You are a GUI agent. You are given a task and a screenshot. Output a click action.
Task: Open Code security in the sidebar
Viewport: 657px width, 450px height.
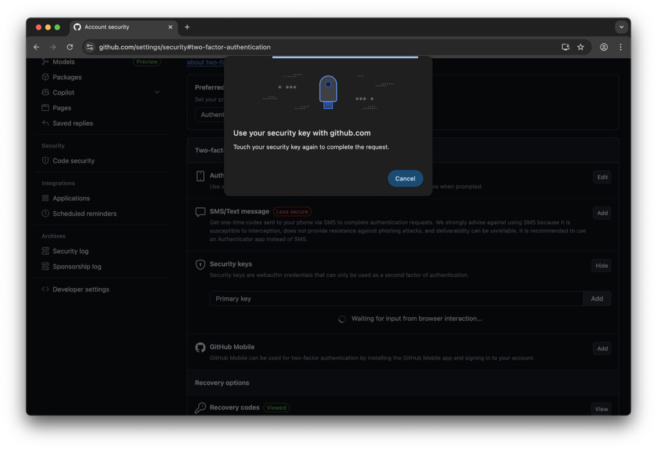[73, 160]
